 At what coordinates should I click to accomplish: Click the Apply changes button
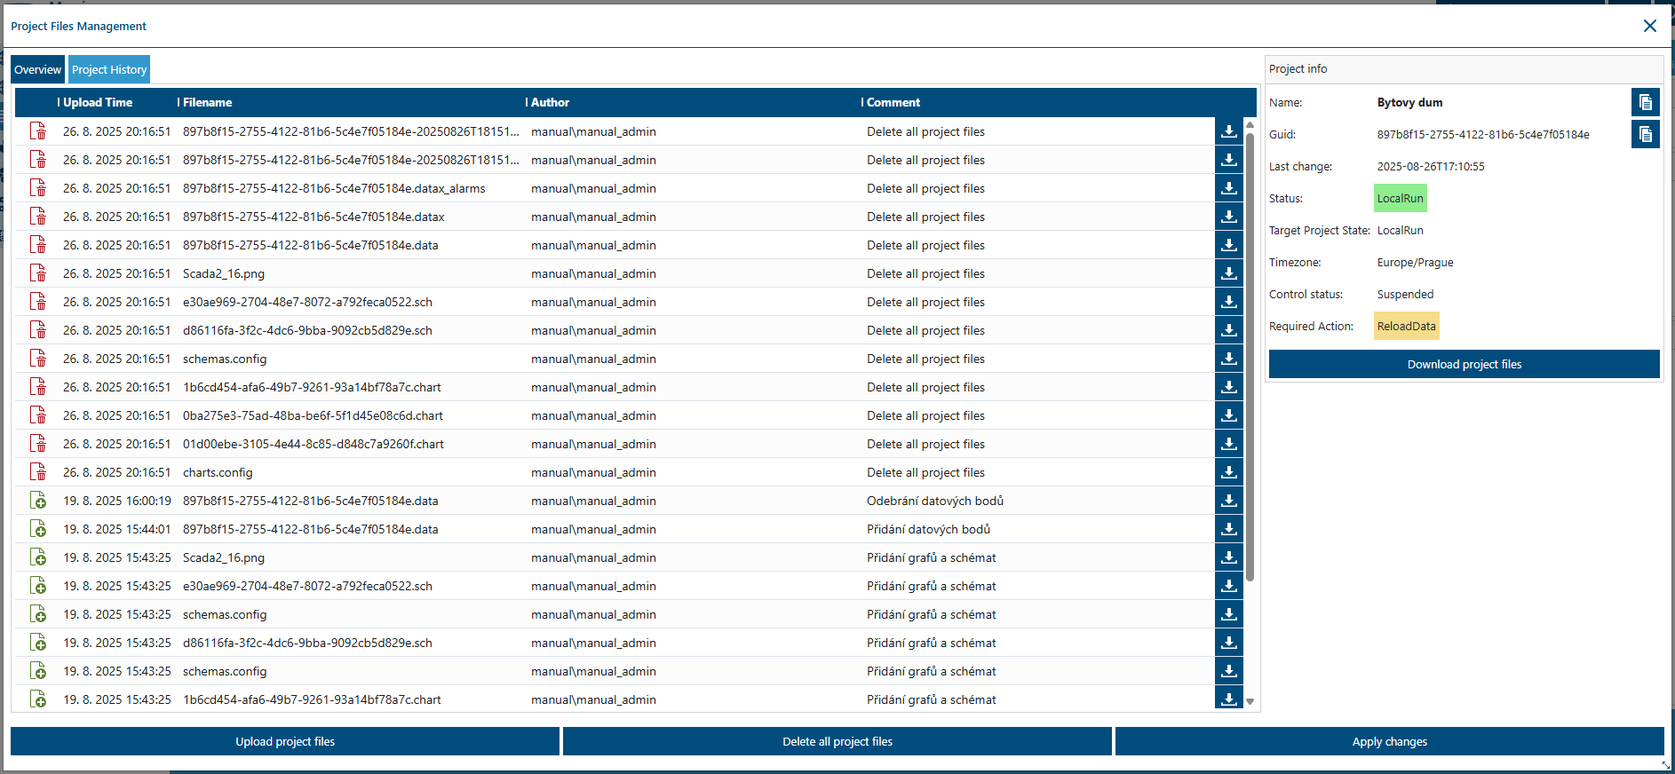1390,741
